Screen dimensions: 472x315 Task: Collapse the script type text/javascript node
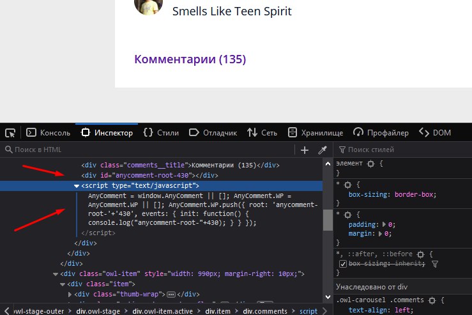click(77, 186)
